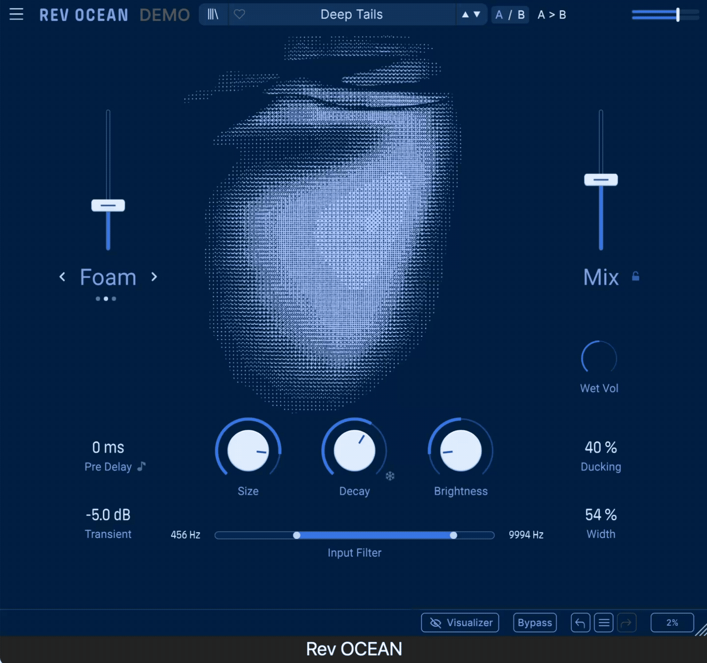Screen dimensions: 707x663
Task: Open the Deep Tails preset name dropdown
Action: click(351, 15)
